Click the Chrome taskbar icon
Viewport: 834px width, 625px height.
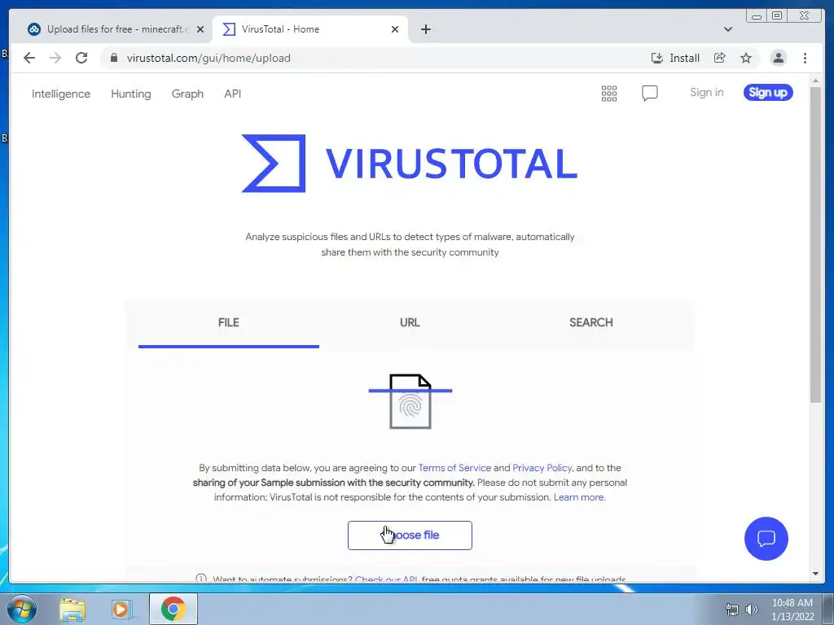(173, 609)
